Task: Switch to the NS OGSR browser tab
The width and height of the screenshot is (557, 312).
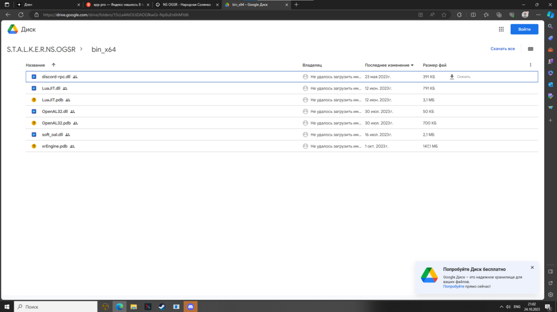Action: point(186,4)
